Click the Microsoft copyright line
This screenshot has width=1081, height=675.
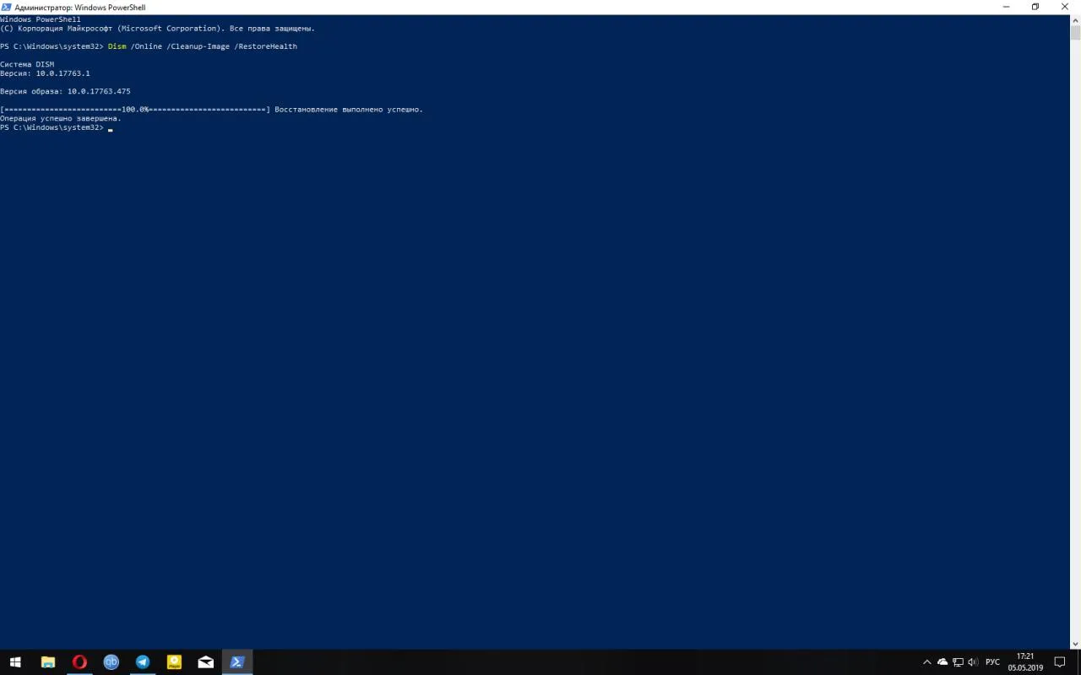click(157, 29)
